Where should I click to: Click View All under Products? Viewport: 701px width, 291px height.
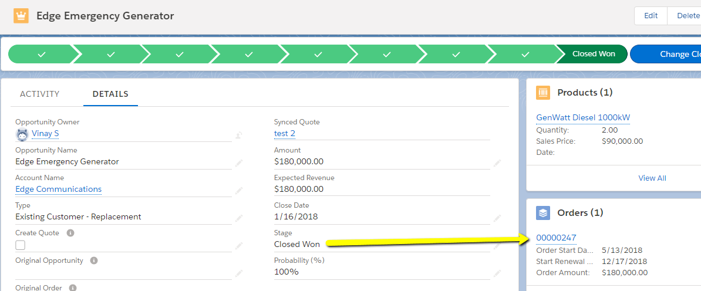pyautogui.click(x=652, y=178)
